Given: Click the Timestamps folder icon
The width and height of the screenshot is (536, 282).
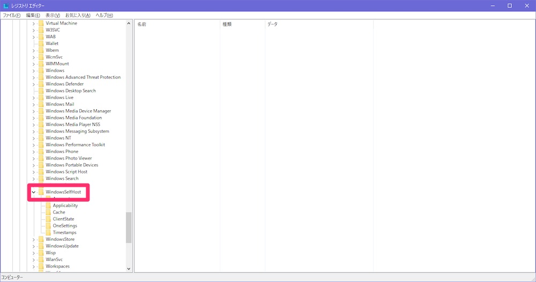Looking at the screenshot, I should (x=48, y=232).
